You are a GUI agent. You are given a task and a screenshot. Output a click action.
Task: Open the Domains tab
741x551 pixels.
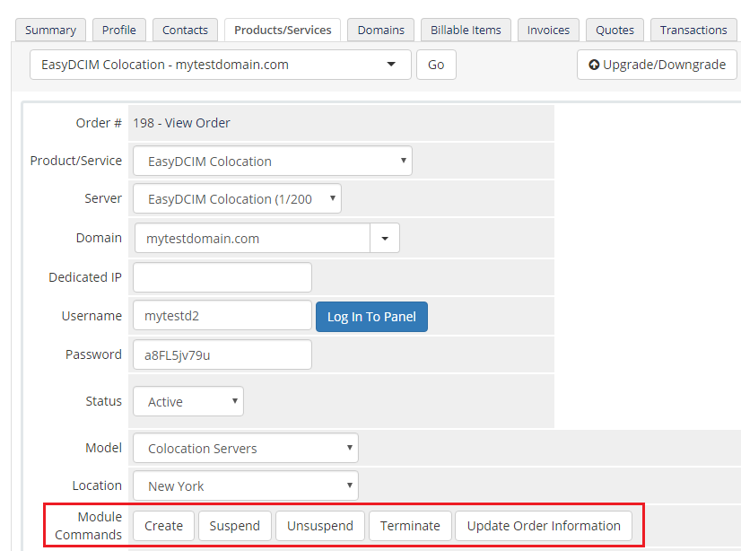[381, 30]
